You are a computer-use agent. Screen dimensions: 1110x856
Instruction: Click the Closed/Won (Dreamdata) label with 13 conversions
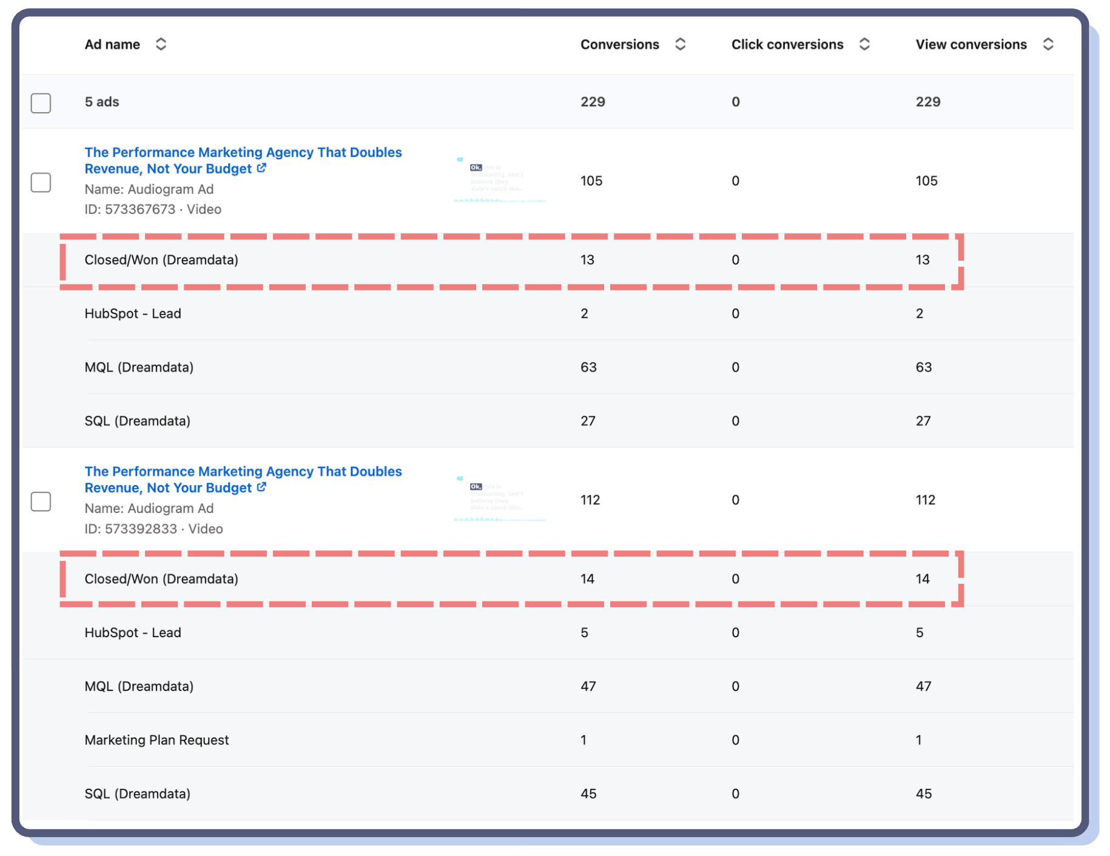click(x=161, y=260)
